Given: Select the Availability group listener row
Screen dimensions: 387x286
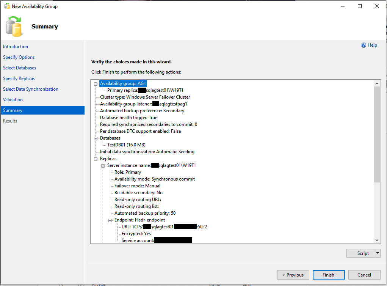Looking at the screenshot, I should tap(143, 104).
